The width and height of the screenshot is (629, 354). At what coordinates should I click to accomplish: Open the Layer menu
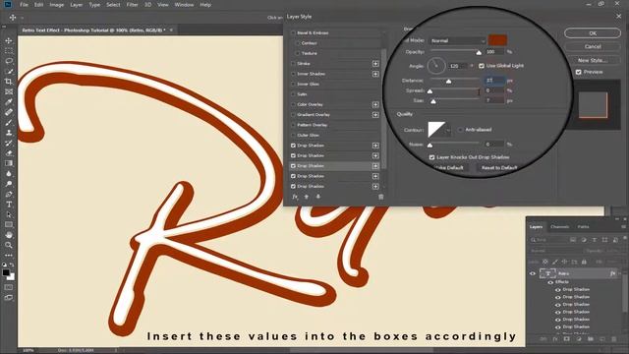(x=77, y=5)
